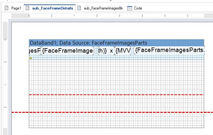Click the small yellow marker icon in DataBand1

point(31,58)
